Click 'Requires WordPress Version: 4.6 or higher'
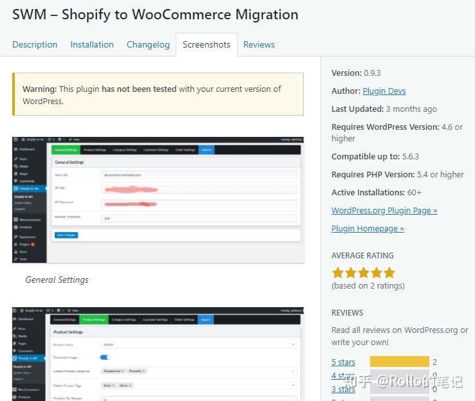 click(x=397, y=132)
